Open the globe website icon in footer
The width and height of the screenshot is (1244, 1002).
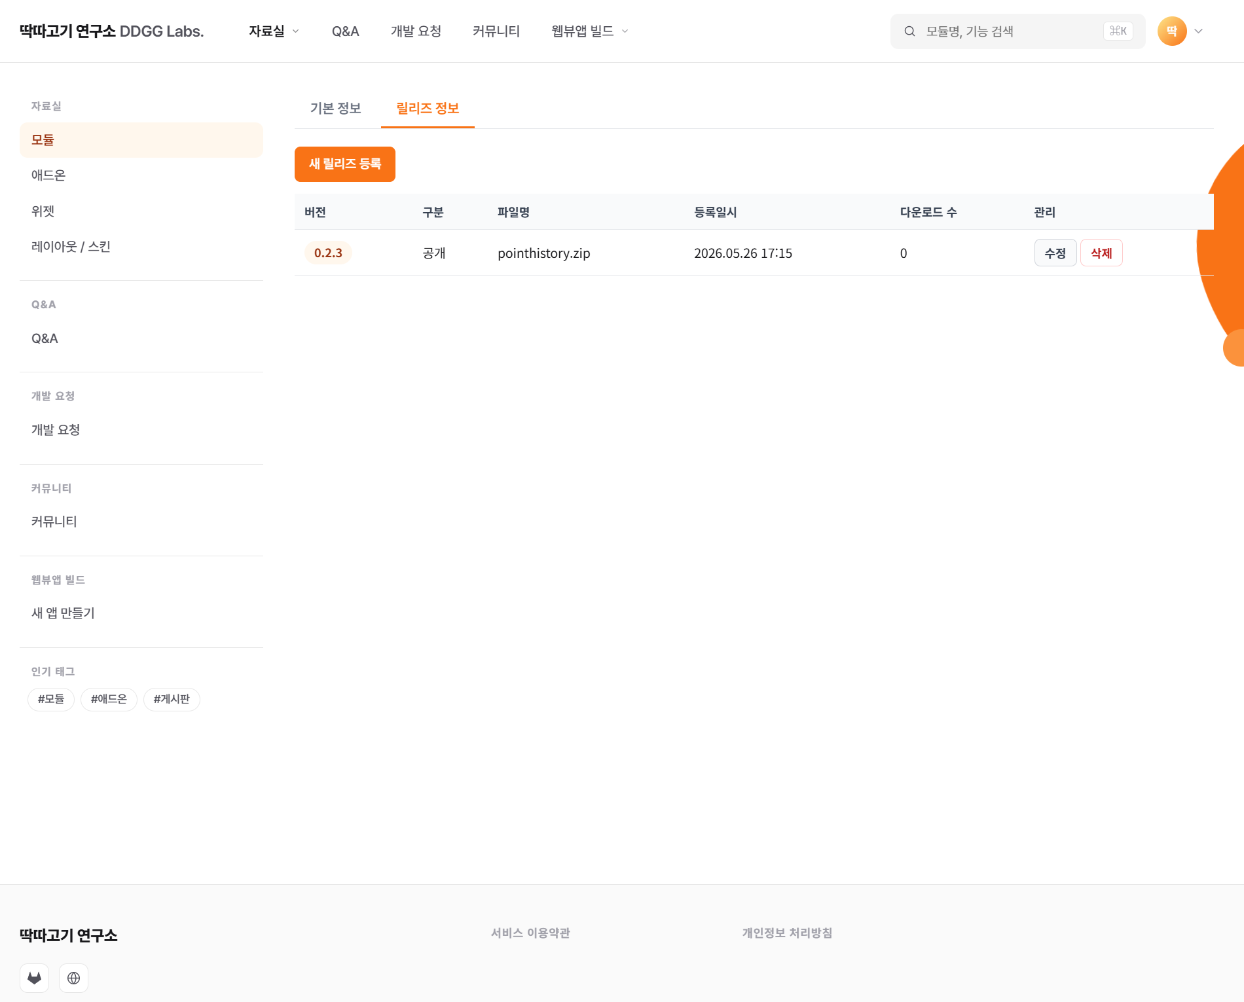click(x=73, y=978)
